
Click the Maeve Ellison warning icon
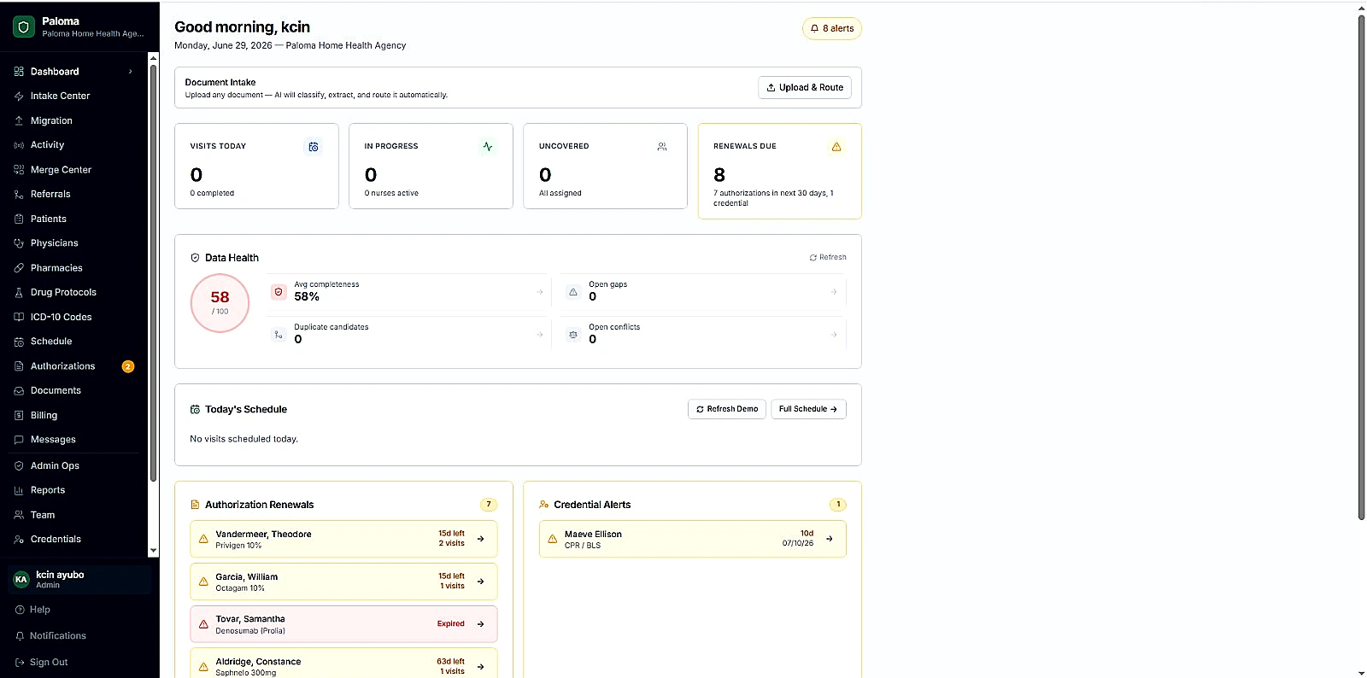pos(552,539)
